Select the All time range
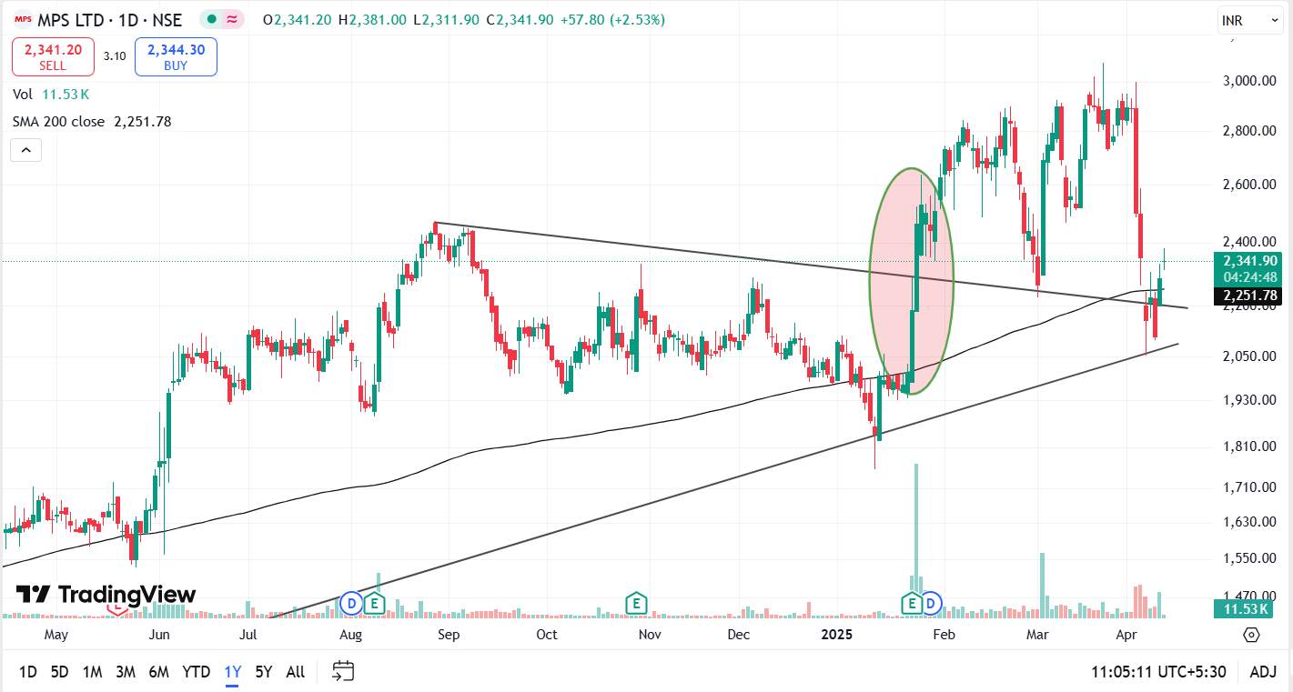Image resolution: width=1293 pixels, height=692 pixels. 296,672
